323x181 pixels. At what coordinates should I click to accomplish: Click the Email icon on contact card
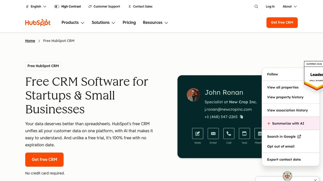click(x=213, y=133)
